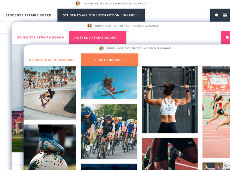
Task: Expand the Sports Board dropdown
Action: click(x=109, y=60)
